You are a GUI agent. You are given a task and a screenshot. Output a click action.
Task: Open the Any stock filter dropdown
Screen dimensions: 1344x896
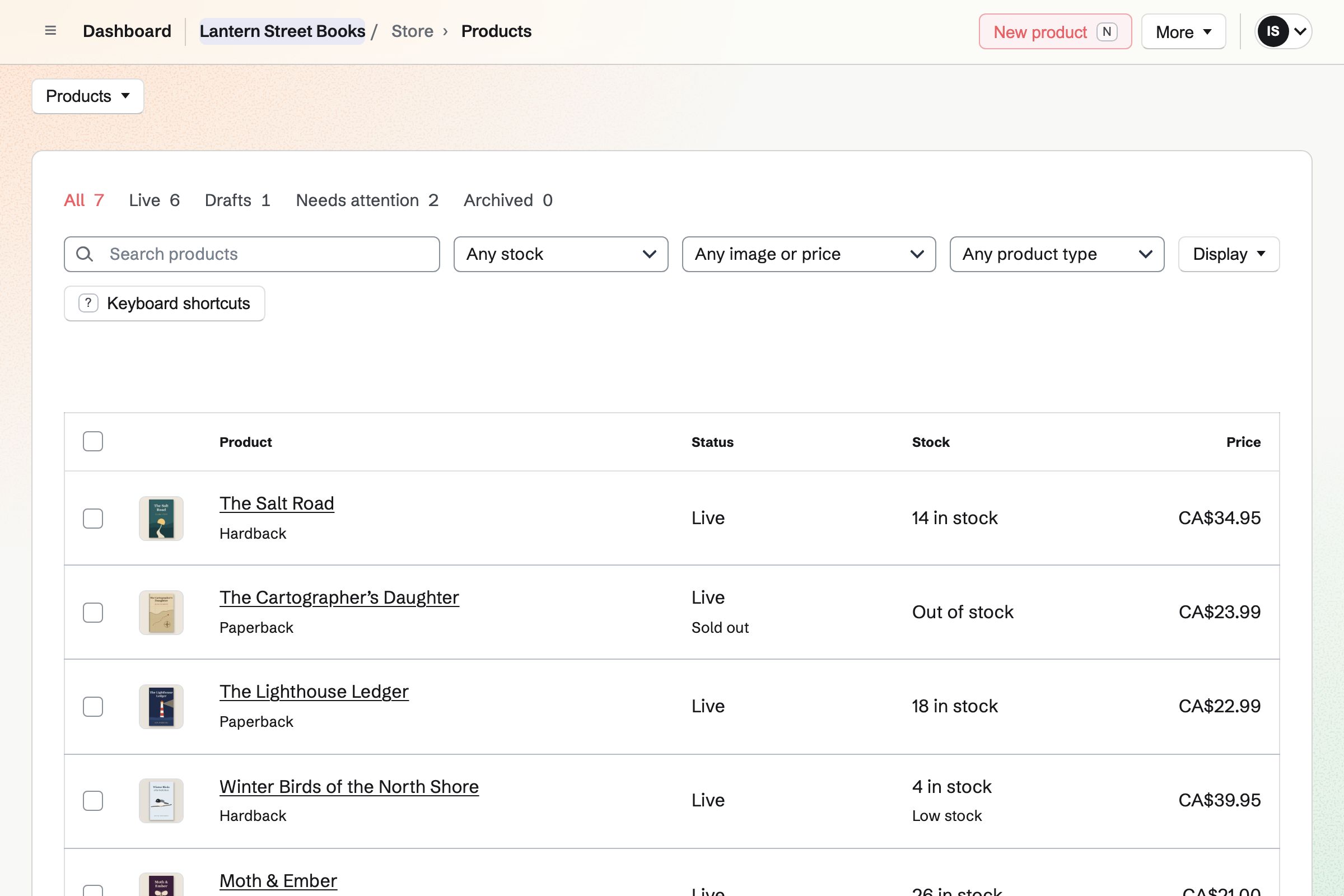[561, 254]
